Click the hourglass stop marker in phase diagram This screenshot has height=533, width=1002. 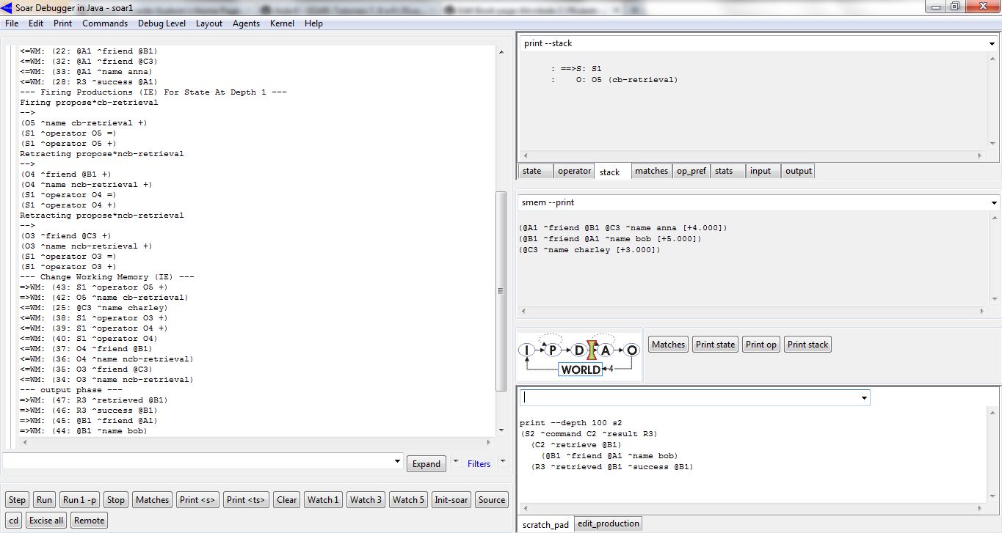pos(592,350)
